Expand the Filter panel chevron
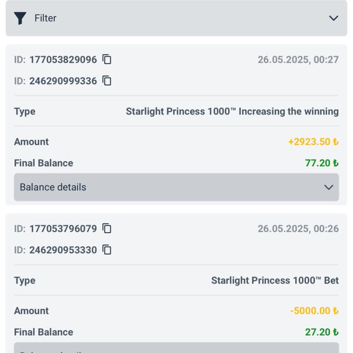The width and height of the screenshot is (353, 353). [x=334, y=18]
